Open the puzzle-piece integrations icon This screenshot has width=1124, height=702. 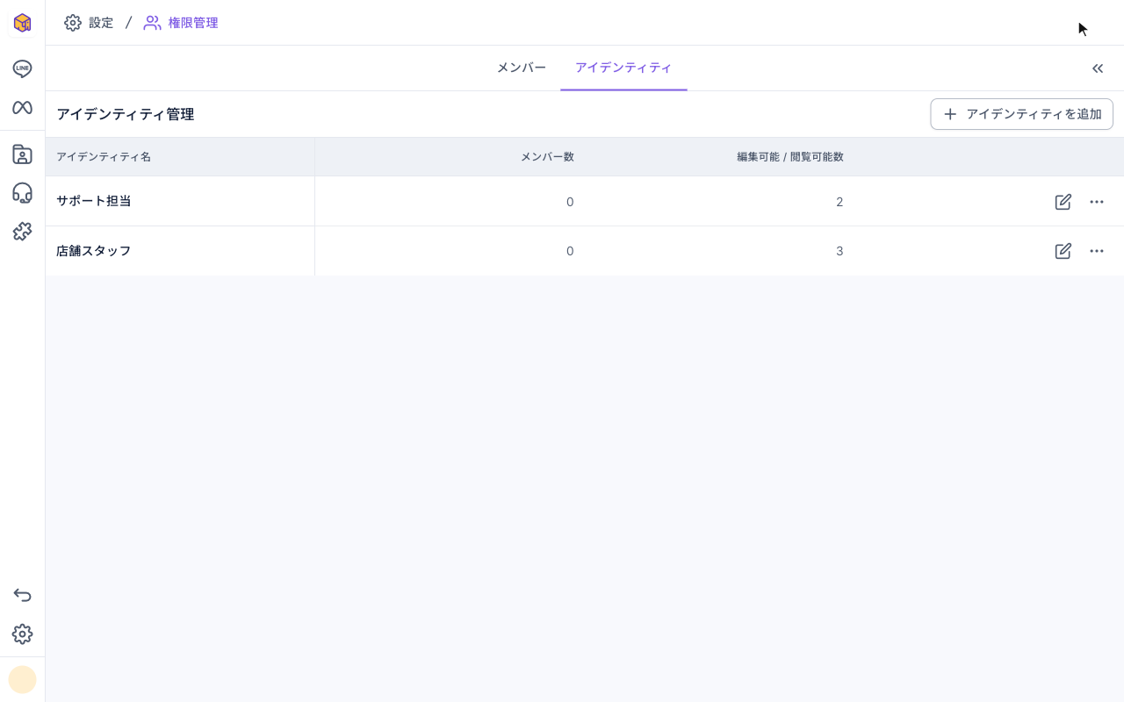pyautogui.click(x=22, y=232)
